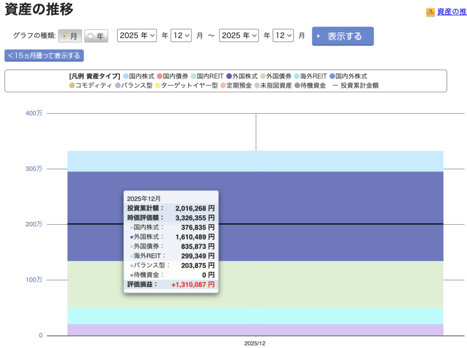467x348 pixels.
Task: Click the 国内株式 legend color dot
Action: point(126,77)
